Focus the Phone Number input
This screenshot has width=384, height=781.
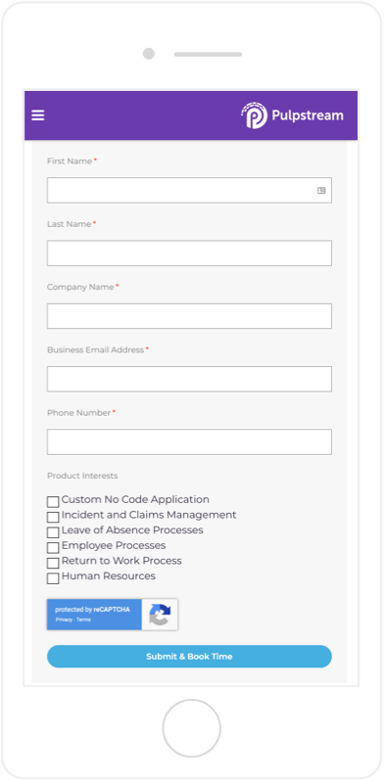point(189,441)
